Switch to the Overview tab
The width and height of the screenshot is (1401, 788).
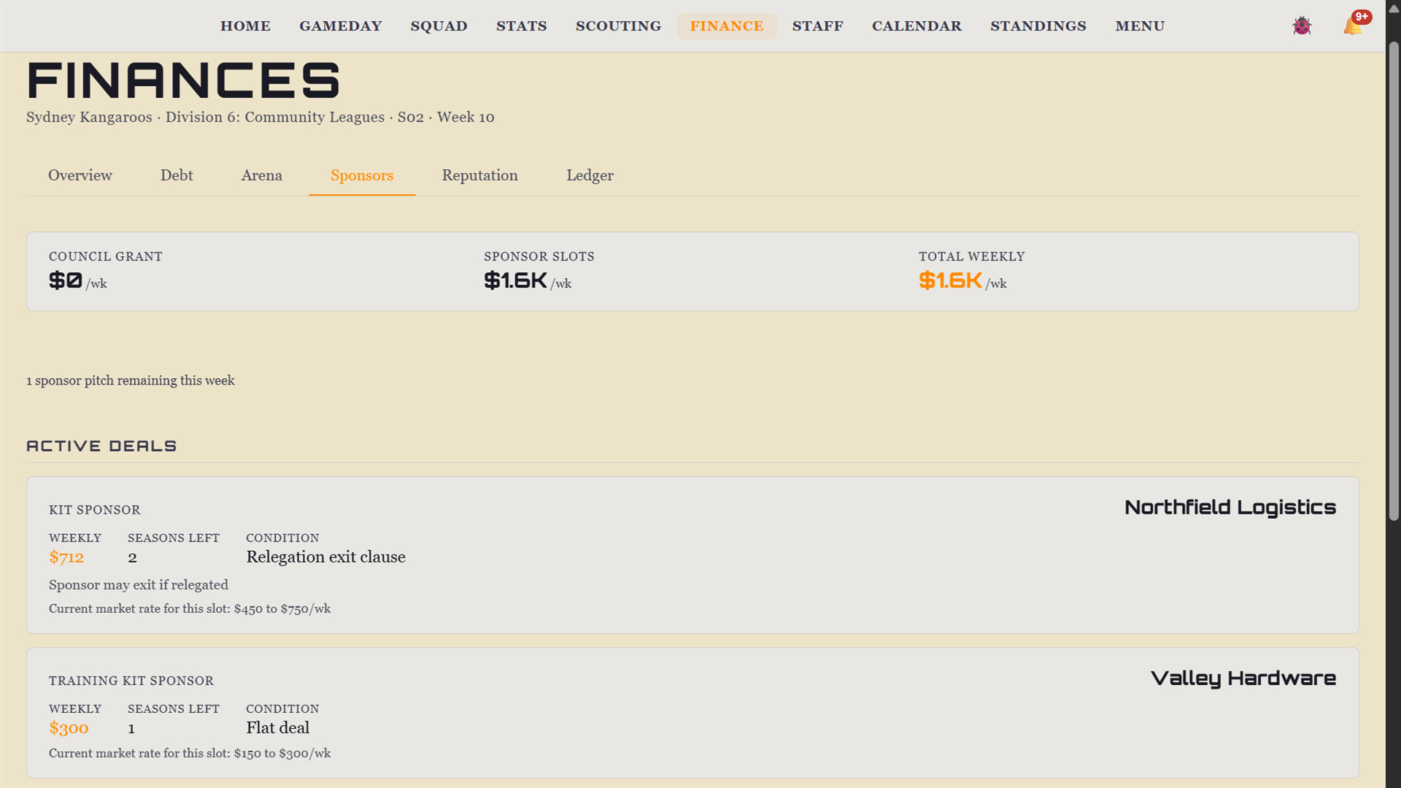(x=80, y=176)
